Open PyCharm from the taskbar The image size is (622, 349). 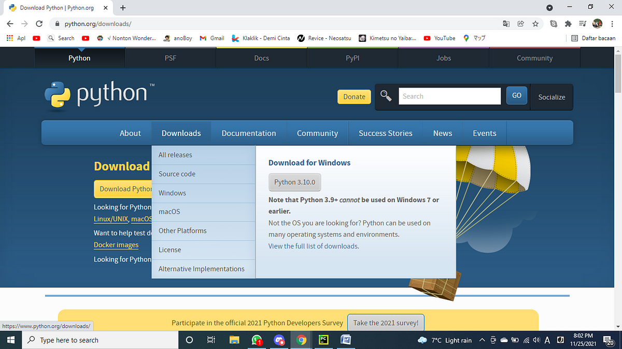coord(323,340)
